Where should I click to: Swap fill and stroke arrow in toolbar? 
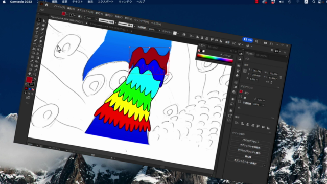coord(35,79)
